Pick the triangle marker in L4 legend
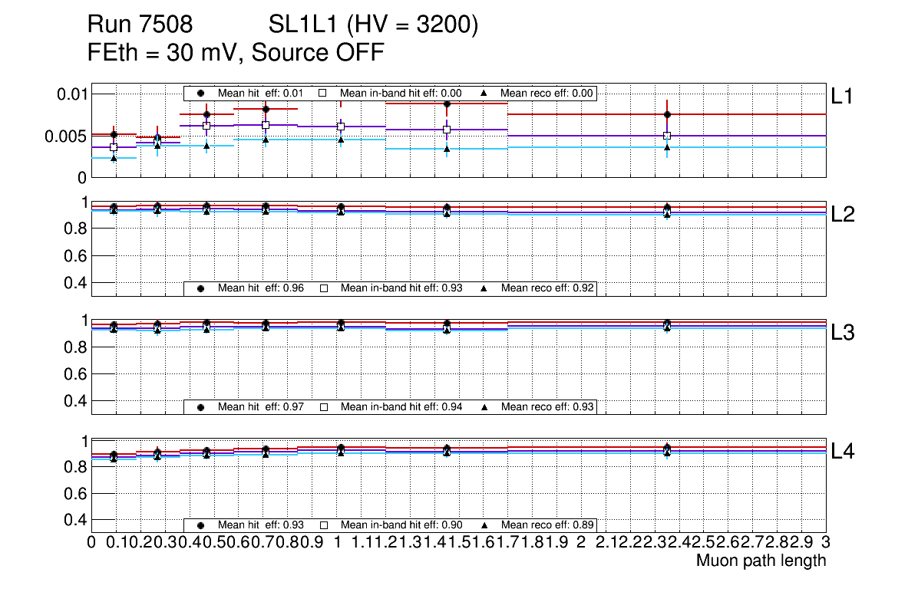 [484, 525]
